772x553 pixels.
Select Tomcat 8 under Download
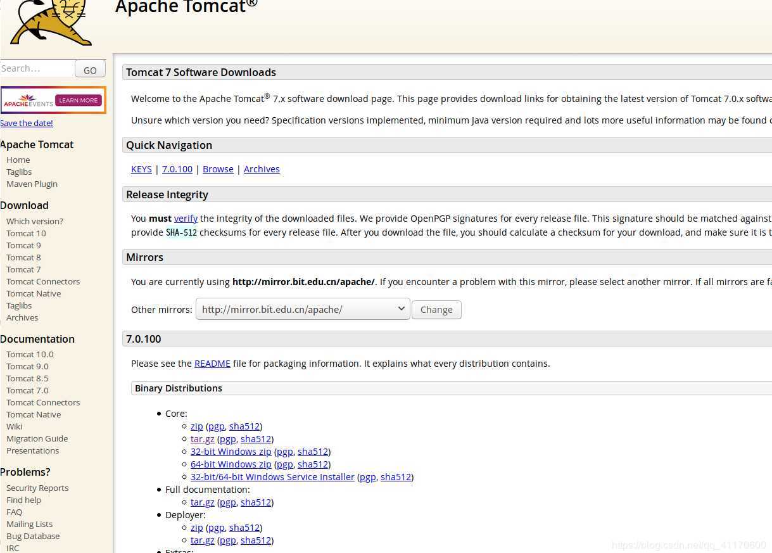[x=23, y=257]
